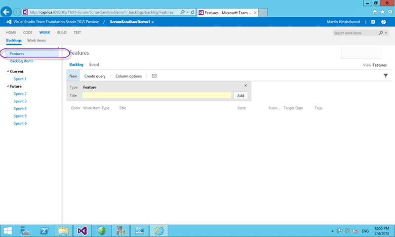
Task: Open the help question mark icon
Action: click(x=384, y=22)
